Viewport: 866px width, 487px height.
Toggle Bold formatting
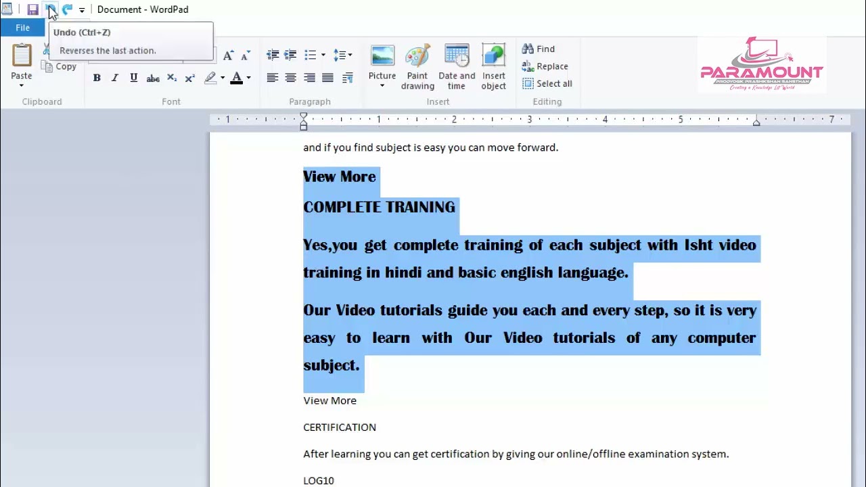pos(97,78)
